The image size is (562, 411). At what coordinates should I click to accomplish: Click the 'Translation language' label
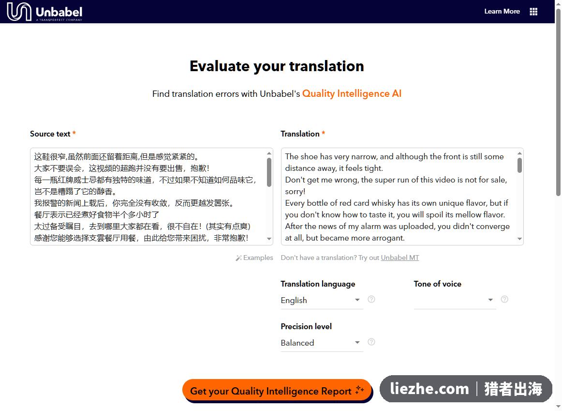(x=318, y=284)
